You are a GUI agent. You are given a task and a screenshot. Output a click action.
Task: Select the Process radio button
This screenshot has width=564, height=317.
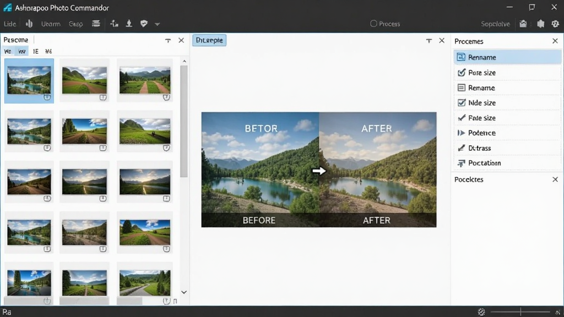374,24
